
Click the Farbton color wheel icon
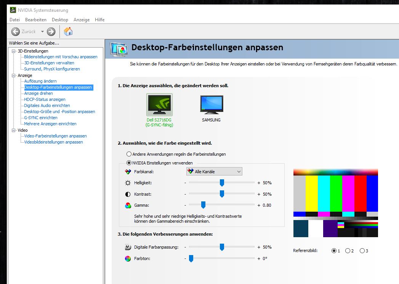[x=128, y=258]
